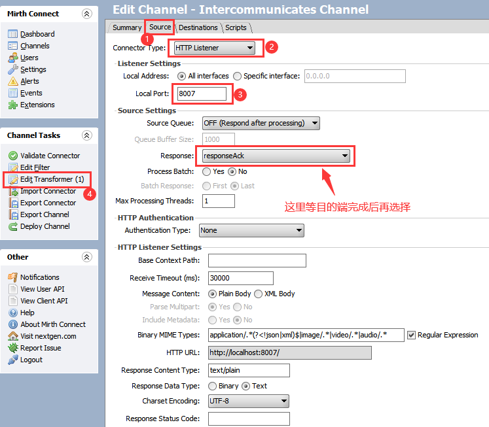This screenshot has width=489, height=427.
Task: Collapse the Other panel
Action: 86,257
